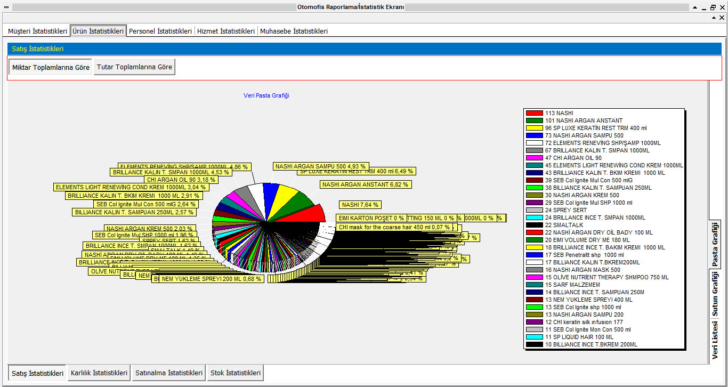This screenshot has width=728, height=387.
Task: Click red swatch for 113 NASHI
Action: [x=534, y=113]
